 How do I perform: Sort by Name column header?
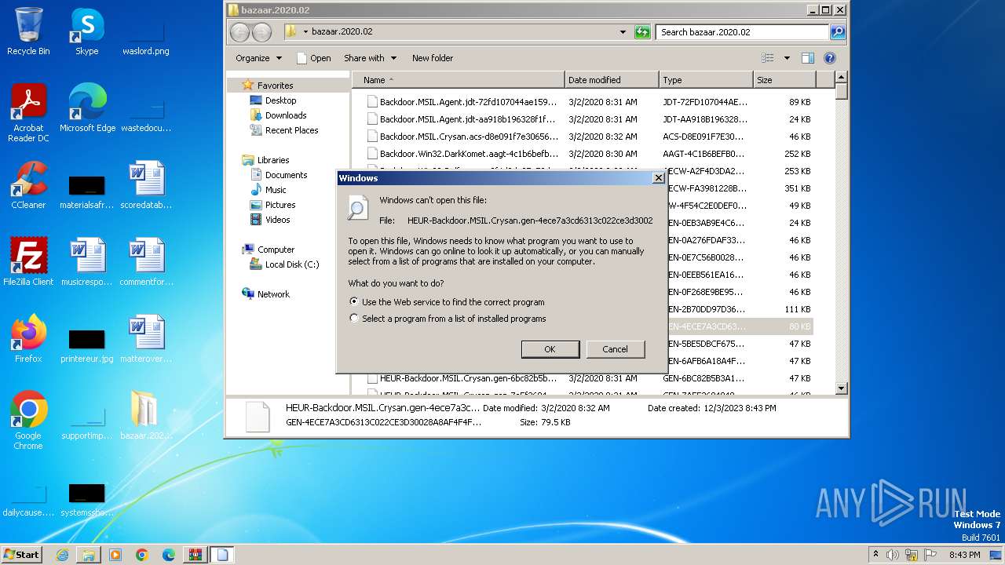(x=458, y=79)
